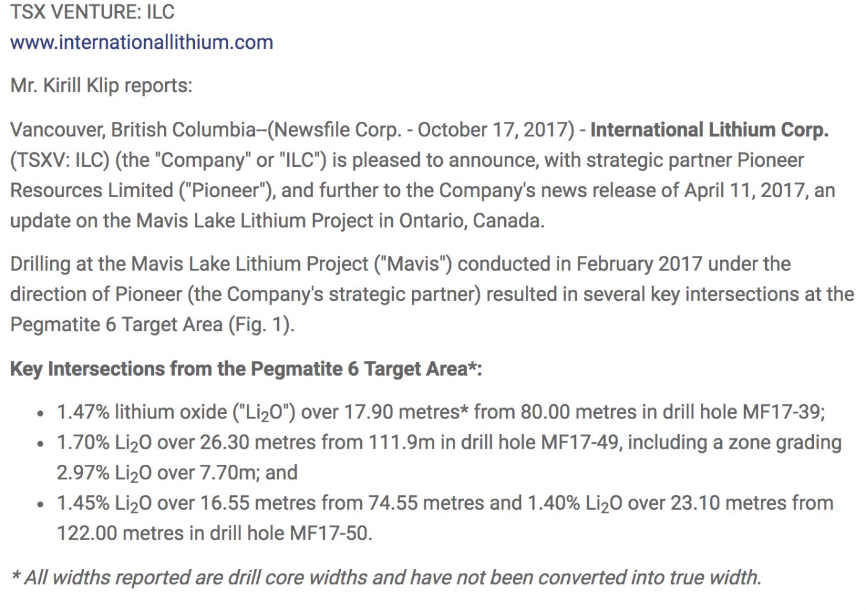The width and height of the screenshot is (866, 610).
Task: Click the bold International Lithium Corp. name
Action: (710, 130)
